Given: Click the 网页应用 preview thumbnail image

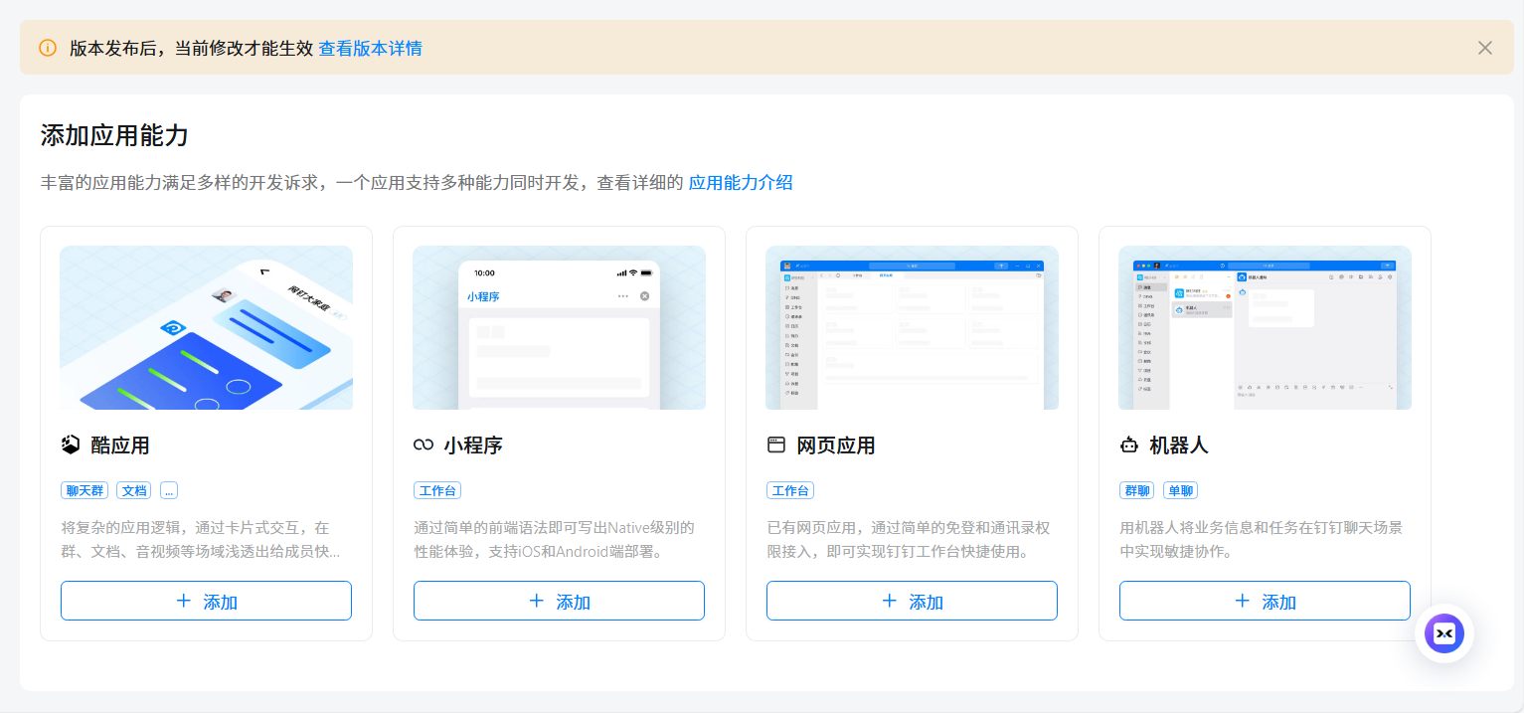Looking at the screenshot, I should coord(912,327).
